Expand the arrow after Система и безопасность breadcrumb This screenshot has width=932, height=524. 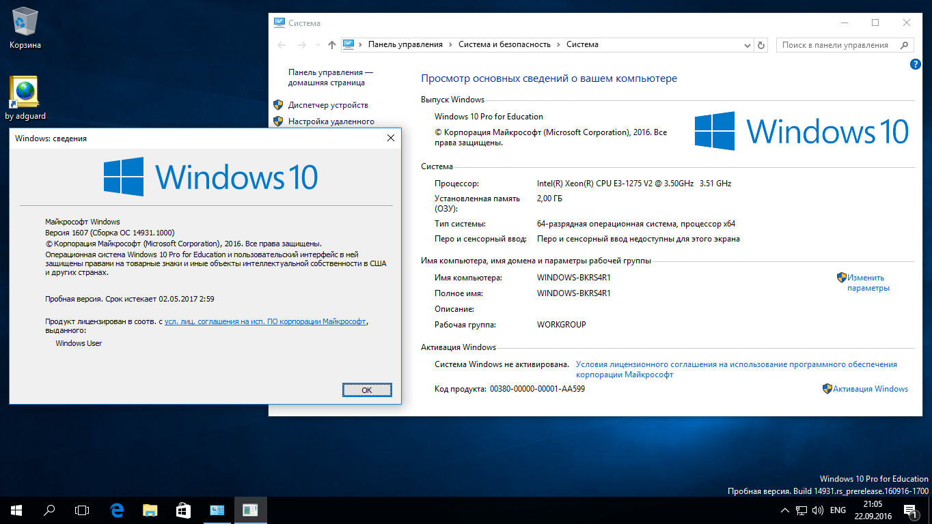pos(558,44)
